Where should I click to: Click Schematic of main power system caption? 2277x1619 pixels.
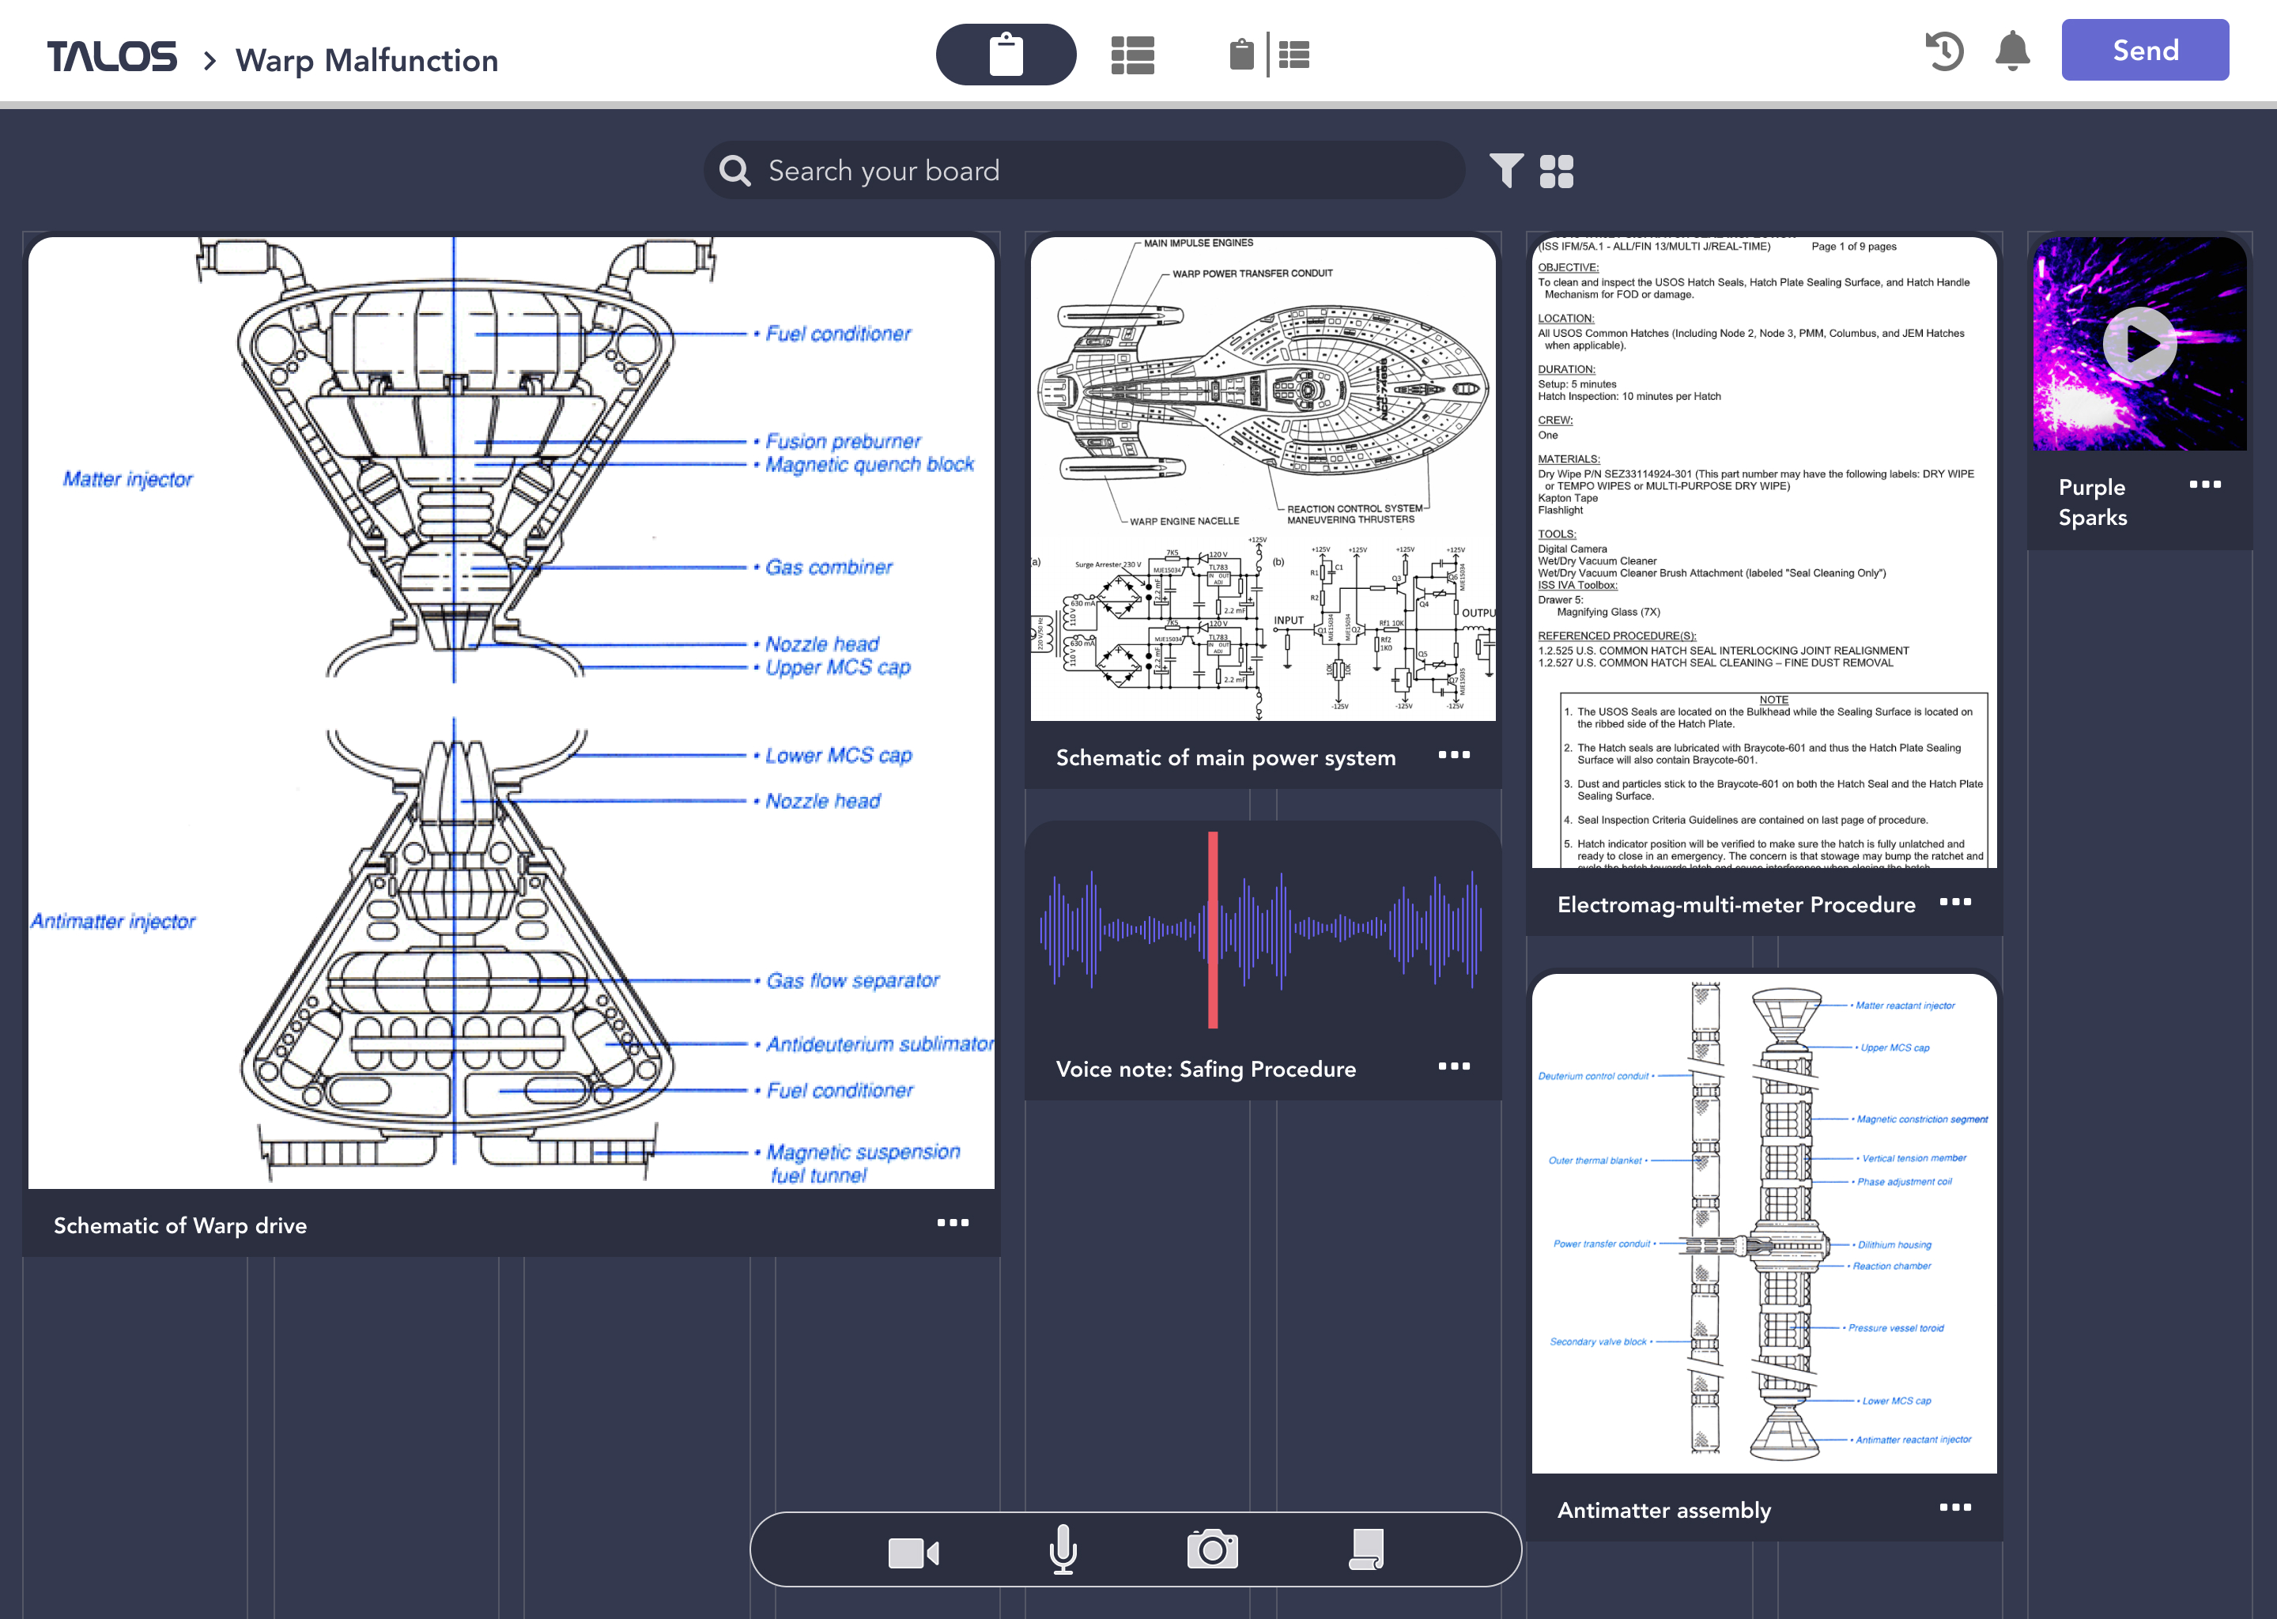1225,757
